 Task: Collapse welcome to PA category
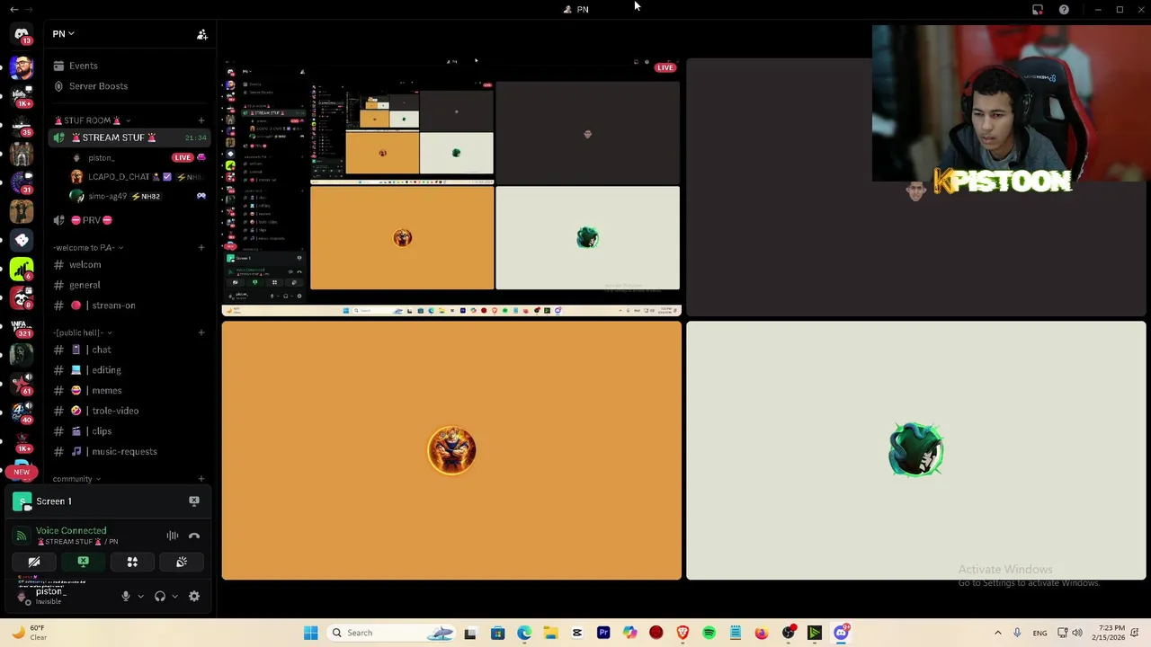(x=87, y=248)
